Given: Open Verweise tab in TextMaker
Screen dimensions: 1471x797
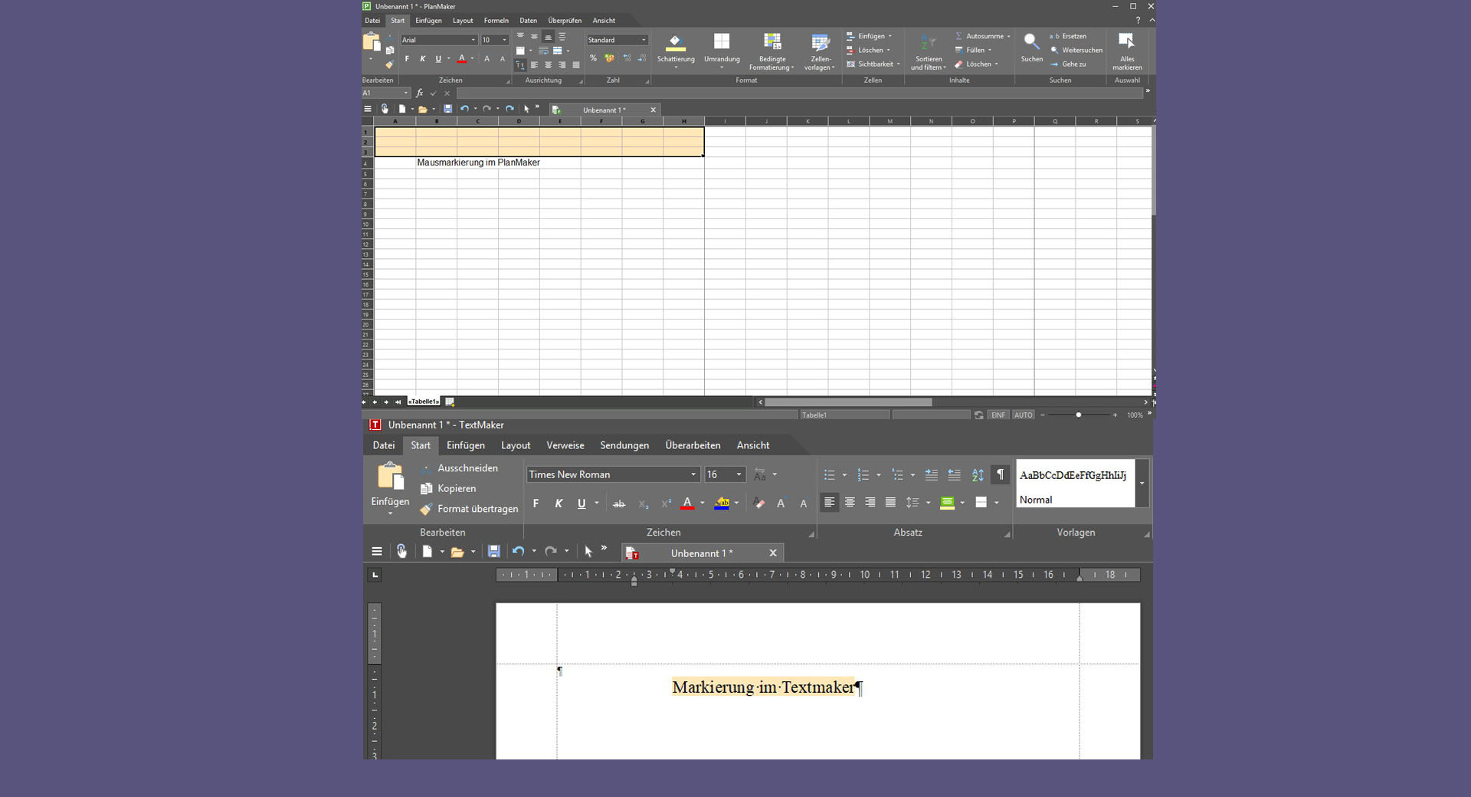Looking at the screenshot, I should pos(565,446).
